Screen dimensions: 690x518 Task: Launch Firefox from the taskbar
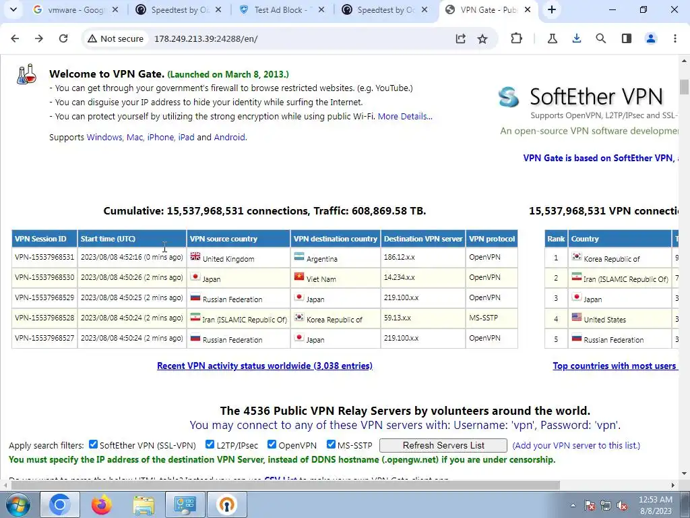(x=102, y=505)
